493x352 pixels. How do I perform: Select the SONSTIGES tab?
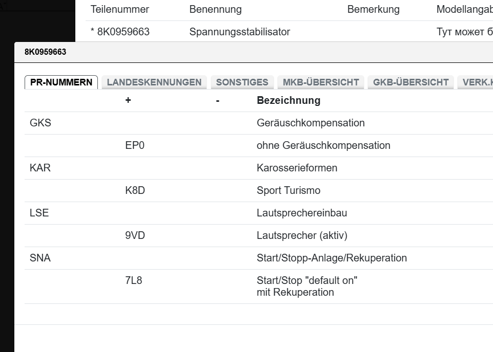tap(242, 82)
